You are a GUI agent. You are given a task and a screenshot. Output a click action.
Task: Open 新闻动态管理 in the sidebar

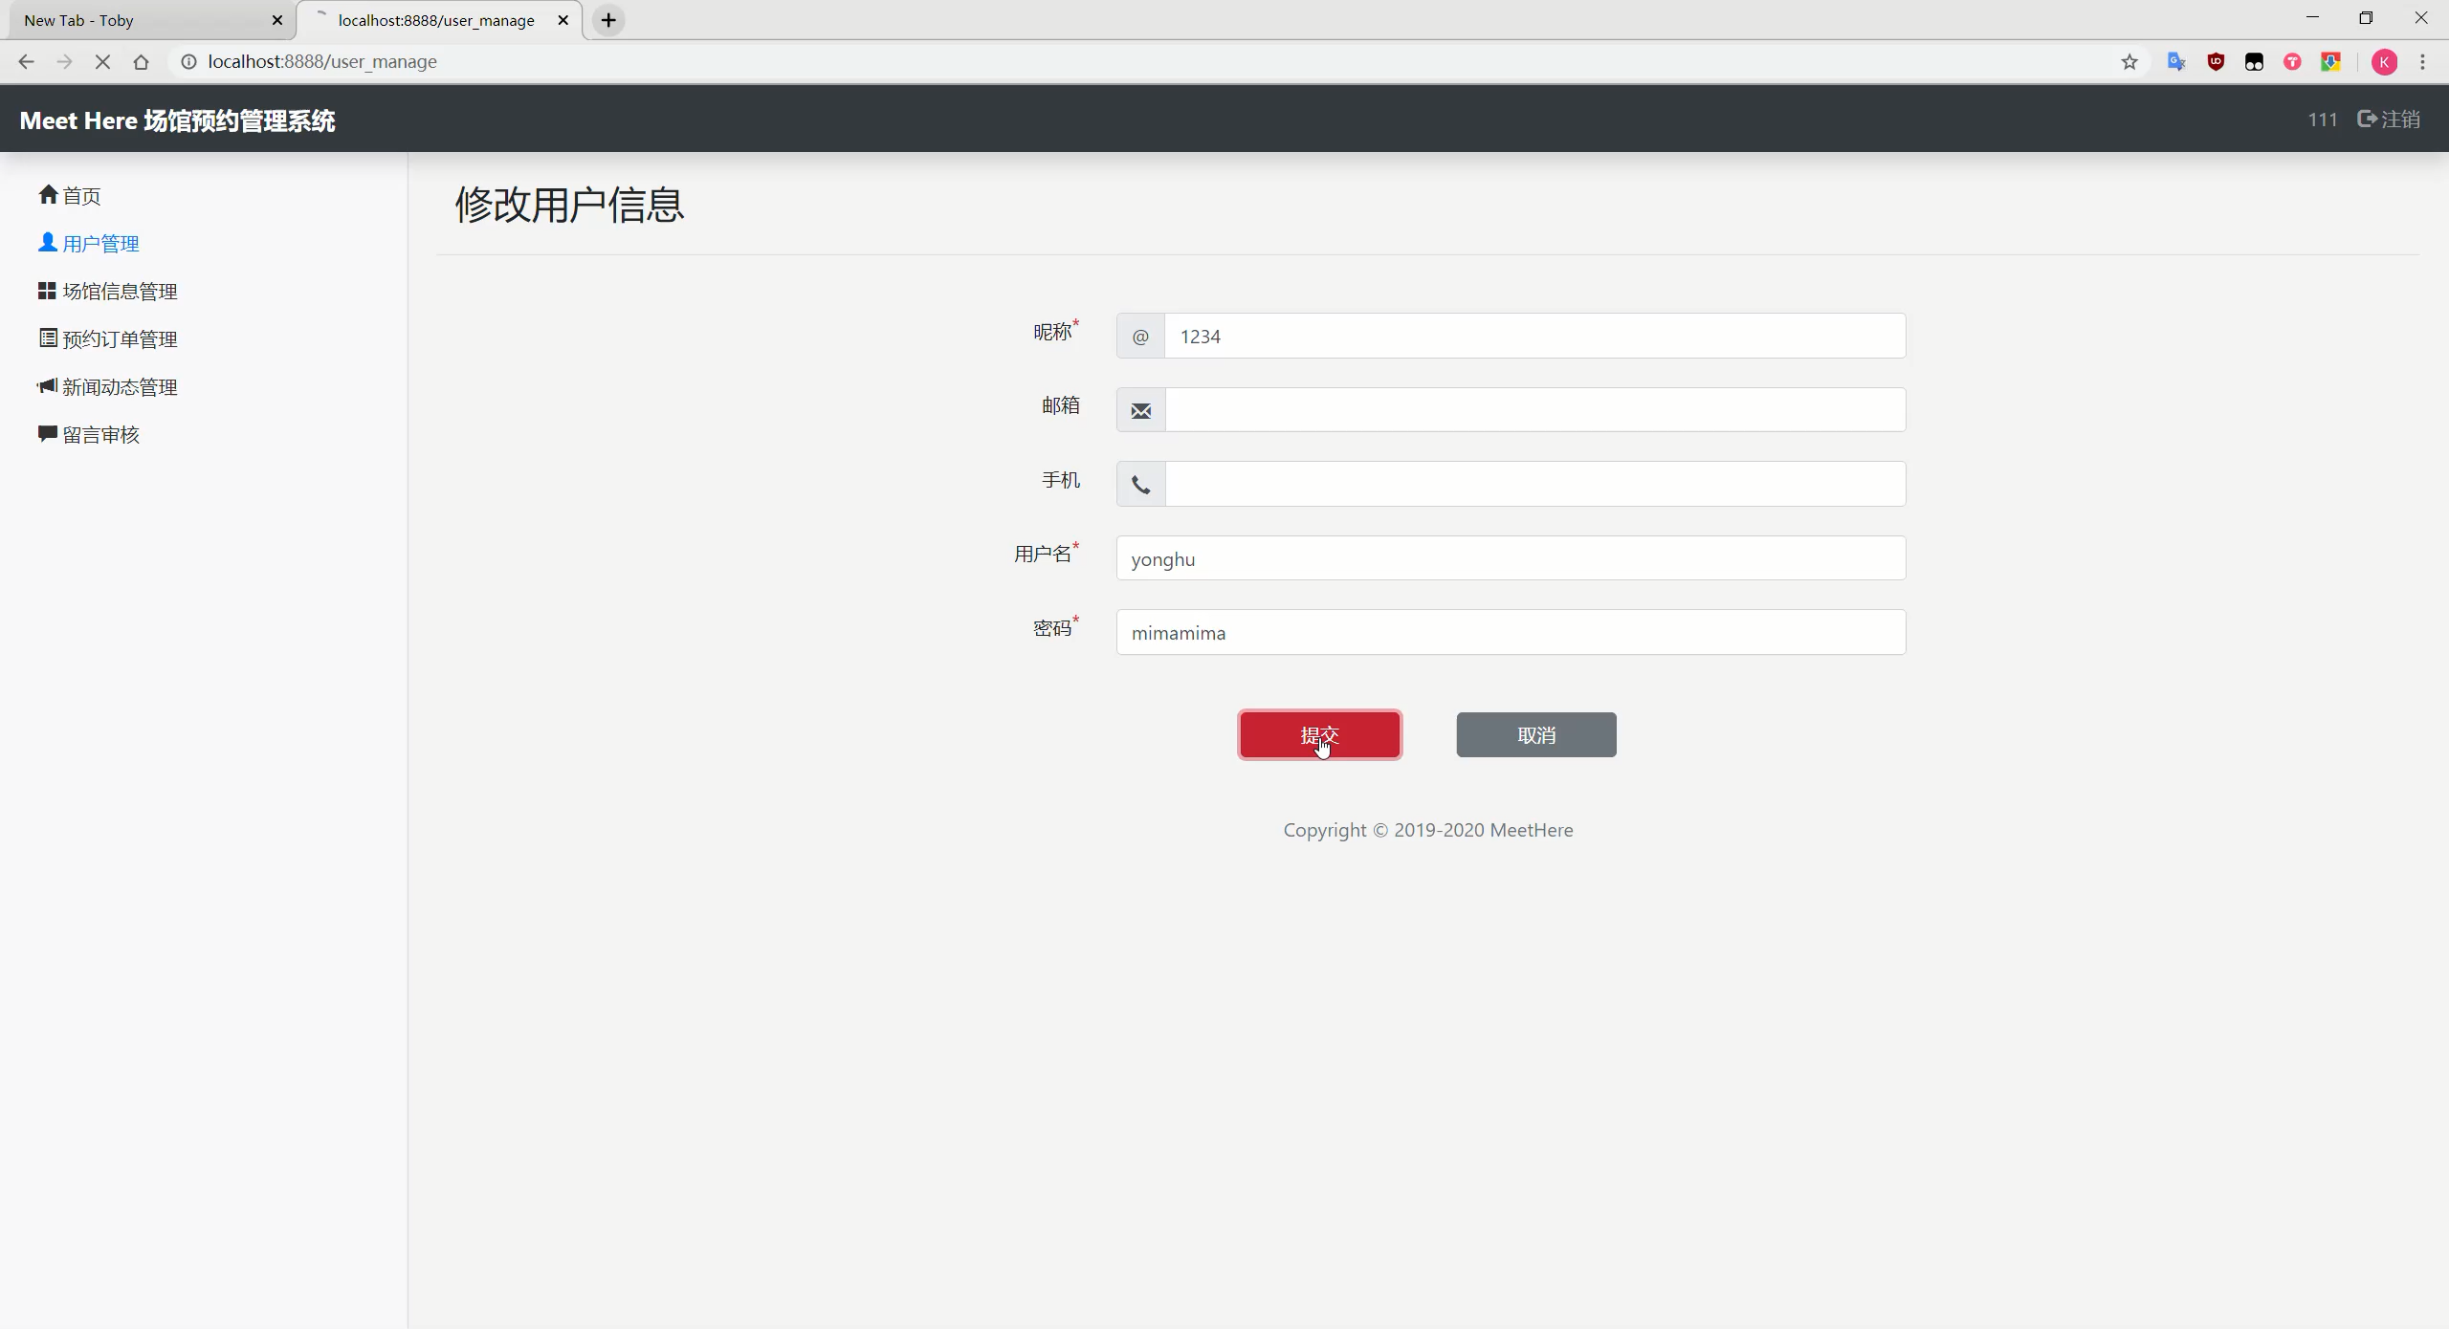click(108, 387)
